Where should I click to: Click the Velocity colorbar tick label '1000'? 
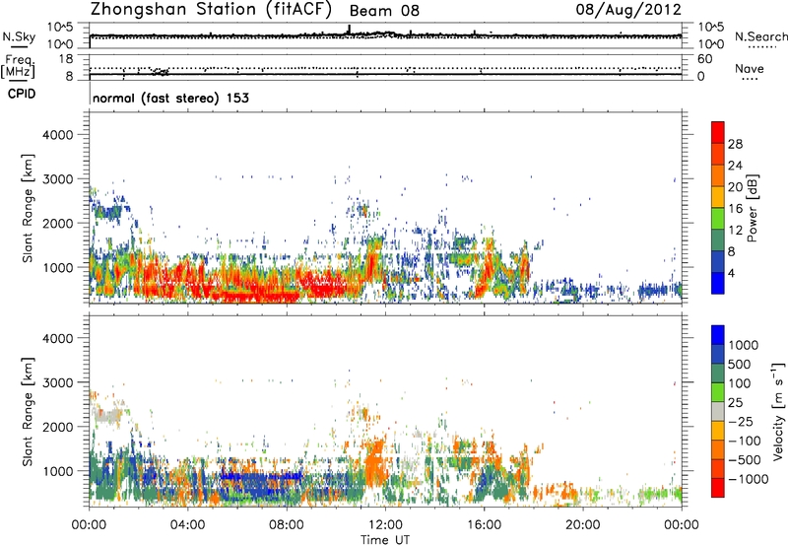tap(744, 345)
